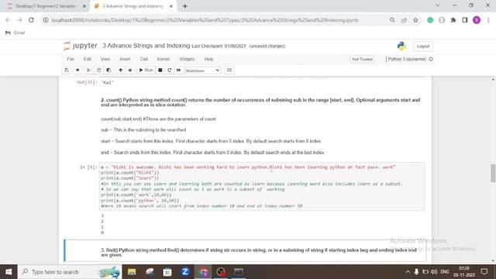Viewport: 496px width, 279px height.
Task: Show hidden system tray icons chevron
Action: tap(408, 272)
